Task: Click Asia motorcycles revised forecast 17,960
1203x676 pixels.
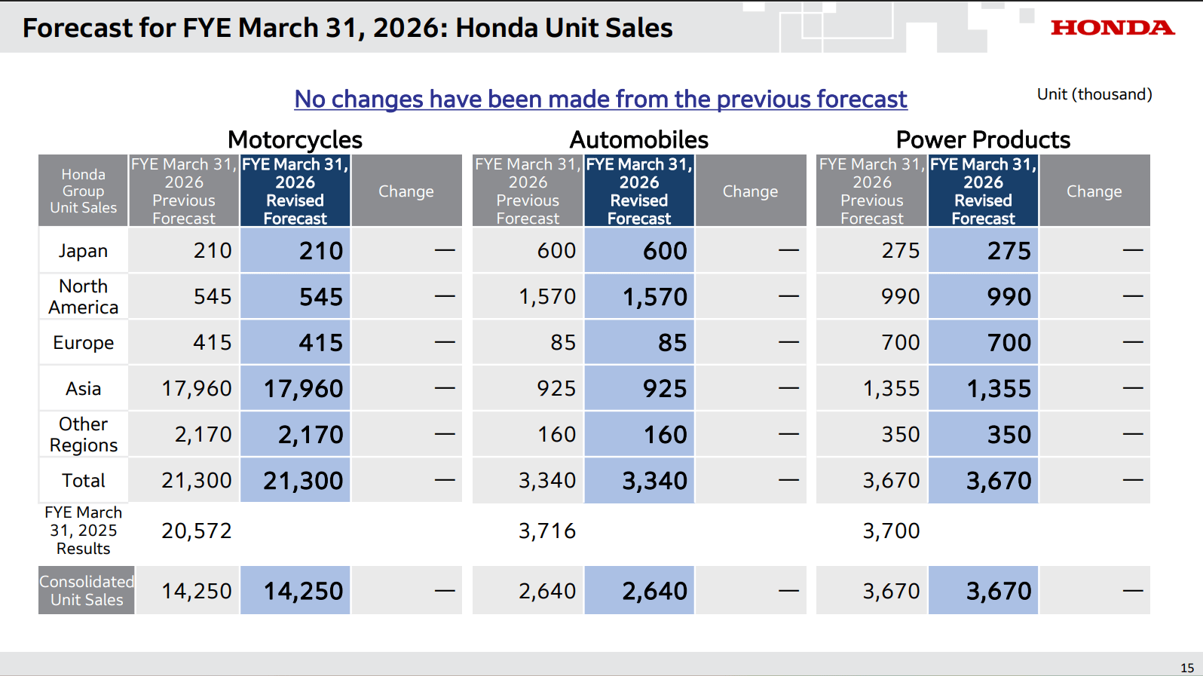Action: click(303, 389)
